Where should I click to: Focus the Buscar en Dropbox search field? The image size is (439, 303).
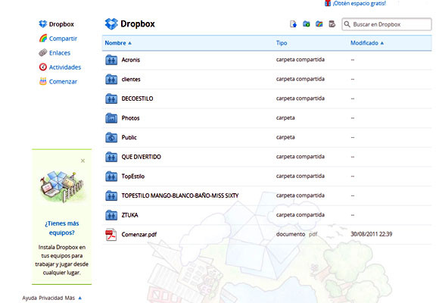387,24
